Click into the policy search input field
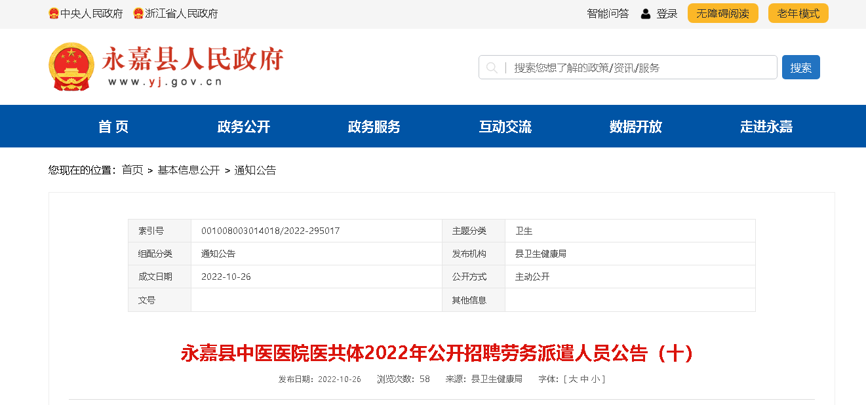The height and width of the screenshot is (405, 866). click(x=639, y=67)
